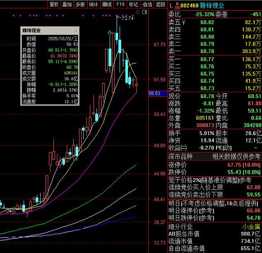This screenshot has width=262, height=253.
Task: Click the 返回 back button
Action: point(160,4)
